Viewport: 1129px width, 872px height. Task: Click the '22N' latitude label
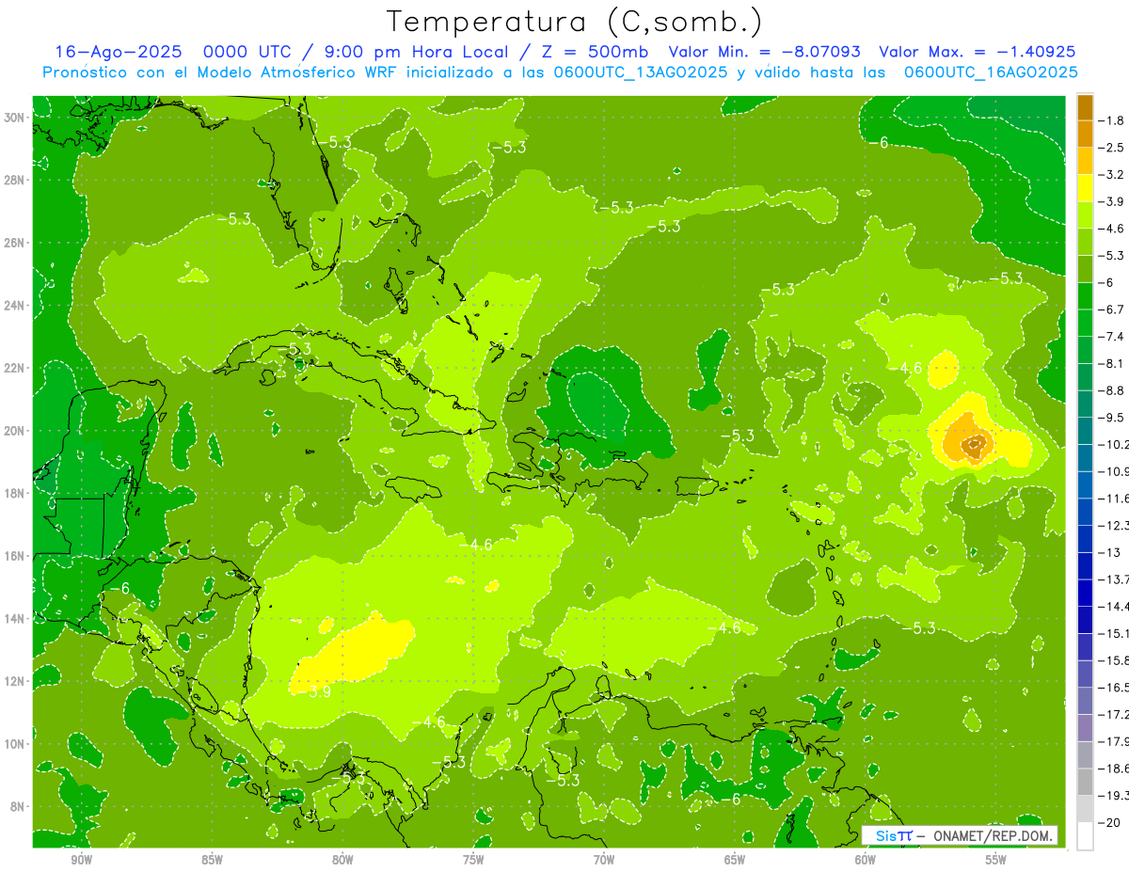coord(15,368)
